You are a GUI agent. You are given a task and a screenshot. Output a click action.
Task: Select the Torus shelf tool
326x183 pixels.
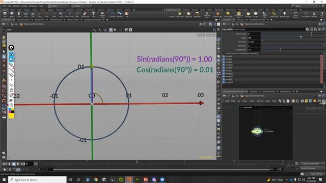click(26, 14)
